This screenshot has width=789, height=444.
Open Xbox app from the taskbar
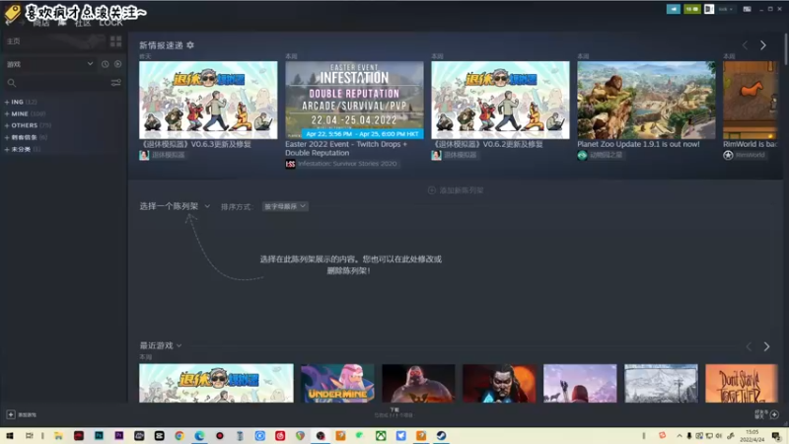[x=381, y=435]
